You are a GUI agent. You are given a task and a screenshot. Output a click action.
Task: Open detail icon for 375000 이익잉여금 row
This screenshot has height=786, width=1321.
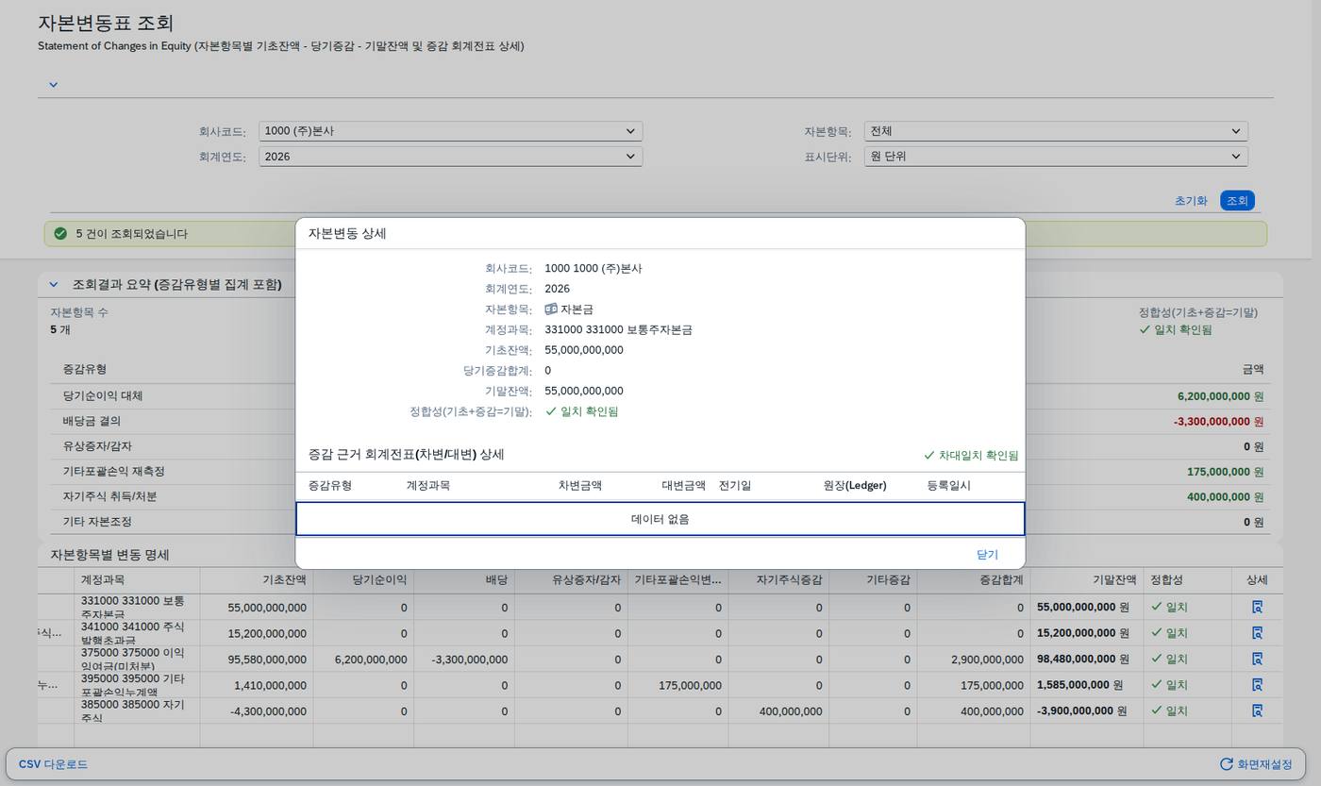[1257, 660]
